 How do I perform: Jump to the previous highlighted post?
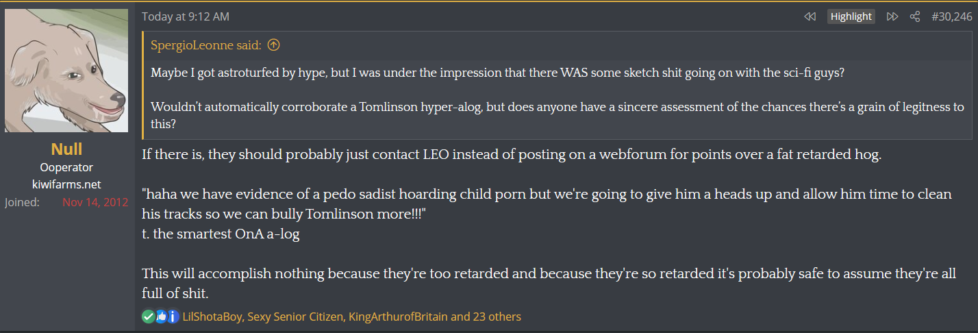(x=810, y=16)
